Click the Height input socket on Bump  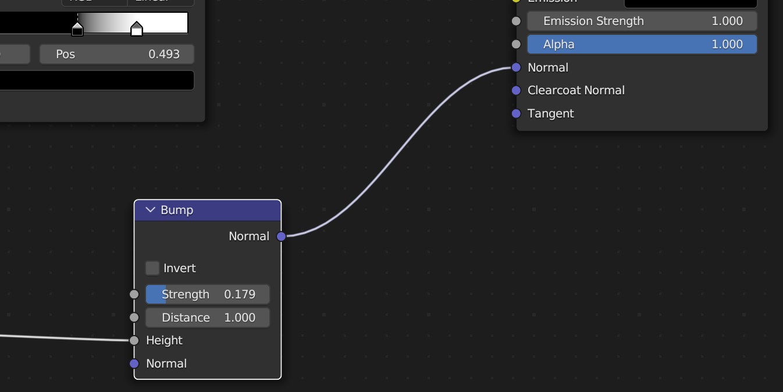[134, 340]
